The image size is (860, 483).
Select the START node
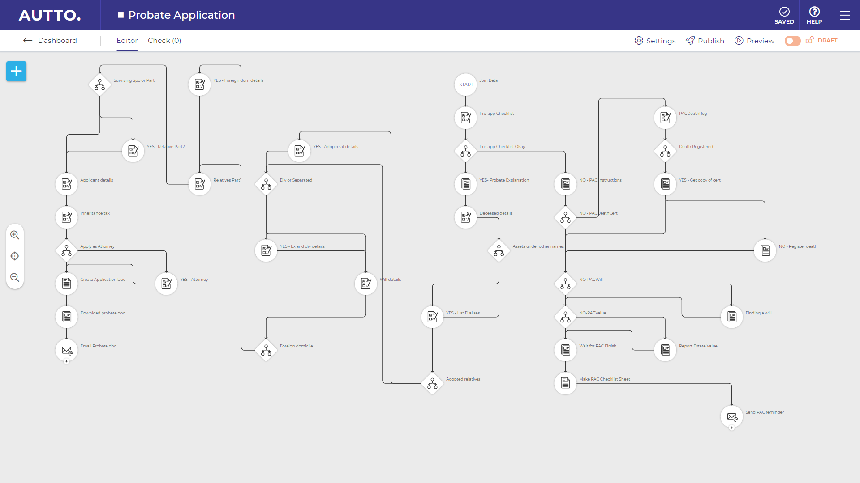tap(466, 85)
